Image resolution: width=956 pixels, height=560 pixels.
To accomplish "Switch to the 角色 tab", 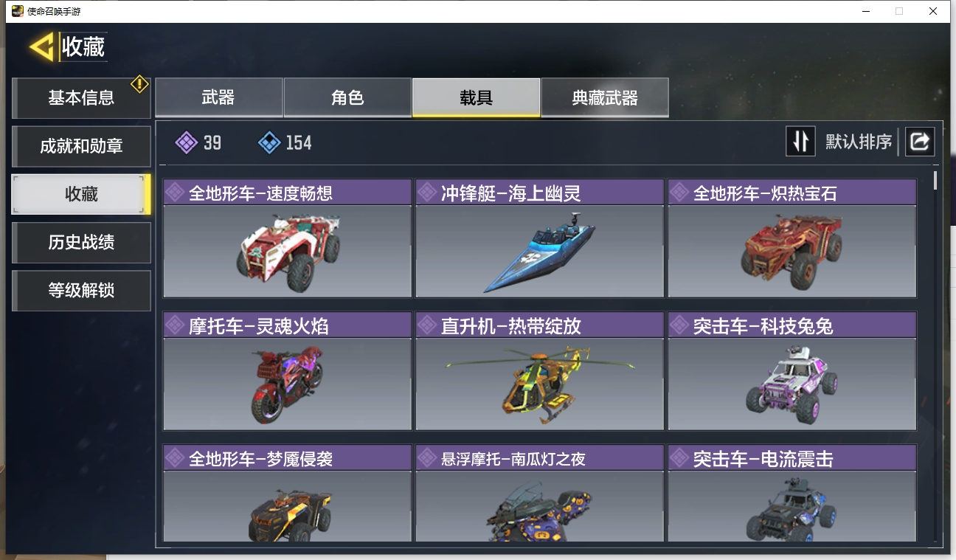I will pos(347,97).
